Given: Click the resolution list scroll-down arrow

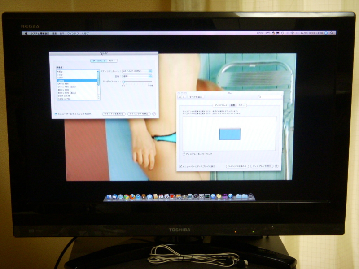Looking at the screenshot, I should [x=99, y=99].
